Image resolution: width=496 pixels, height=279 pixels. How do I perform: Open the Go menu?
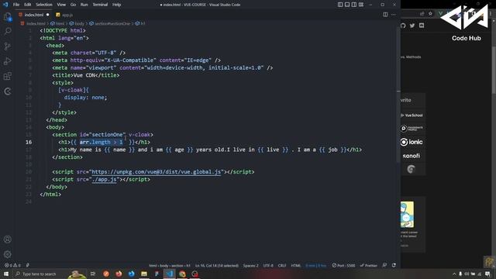[x=73, y=5]
